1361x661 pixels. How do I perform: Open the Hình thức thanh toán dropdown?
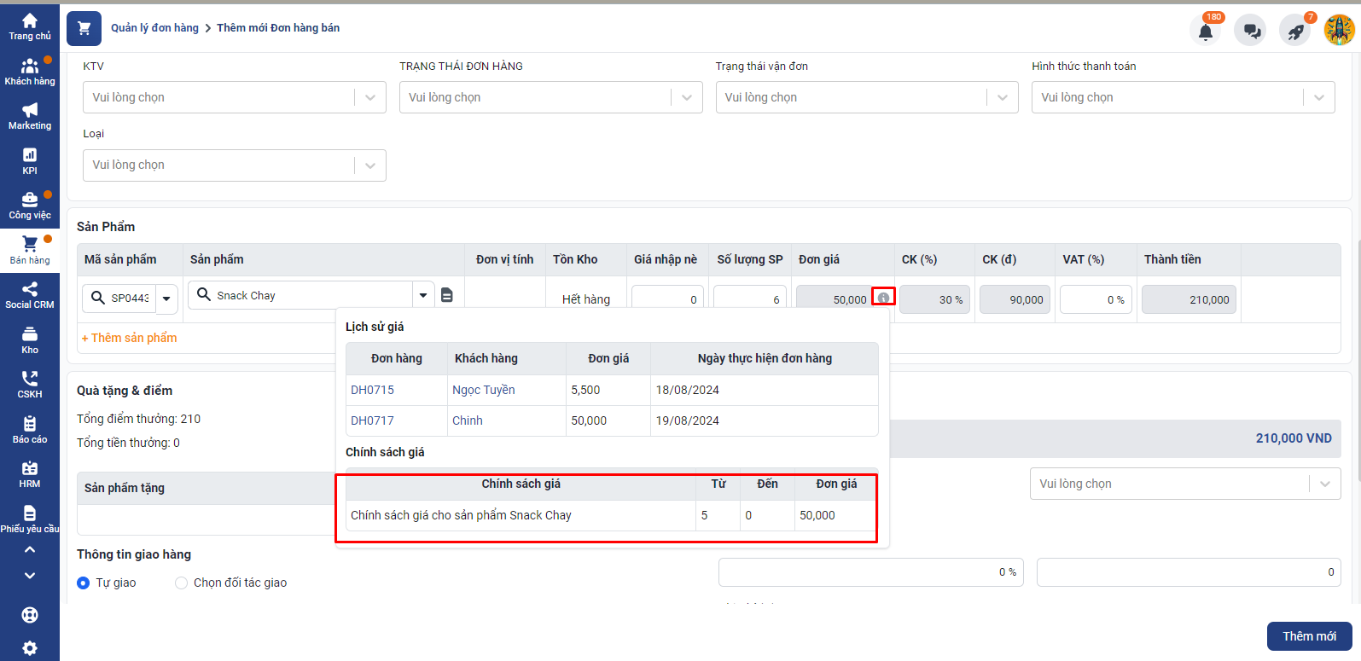pyautogui.click(x=1182, y=97)
